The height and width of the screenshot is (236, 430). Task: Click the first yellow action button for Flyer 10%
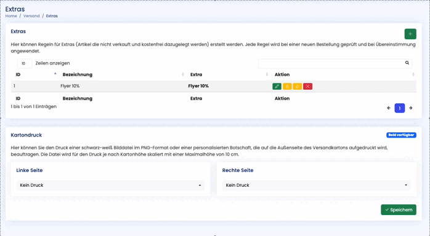pos(287,87)
